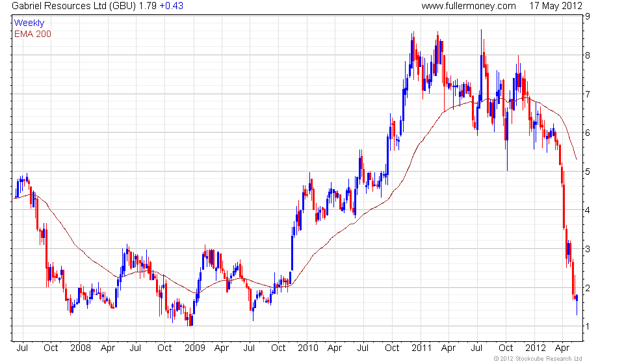Screen dimensions: 637x364
Task: Click the last price 1.79 in header
Action: (x=148, y=6)
